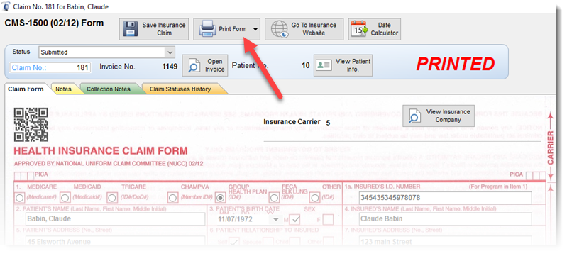
Task: Toggle the Male sex checkbox
Action: click(x=295, y=219)
